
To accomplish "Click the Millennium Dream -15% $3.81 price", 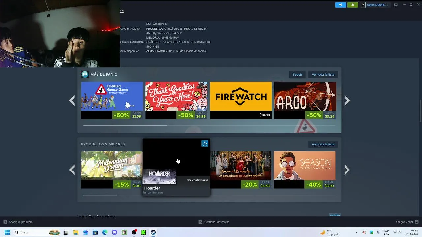I will [x=128, y=185].
